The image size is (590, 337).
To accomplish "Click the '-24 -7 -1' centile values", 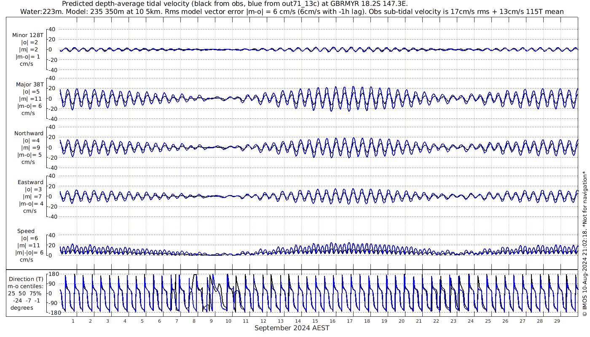I will 26,300.
